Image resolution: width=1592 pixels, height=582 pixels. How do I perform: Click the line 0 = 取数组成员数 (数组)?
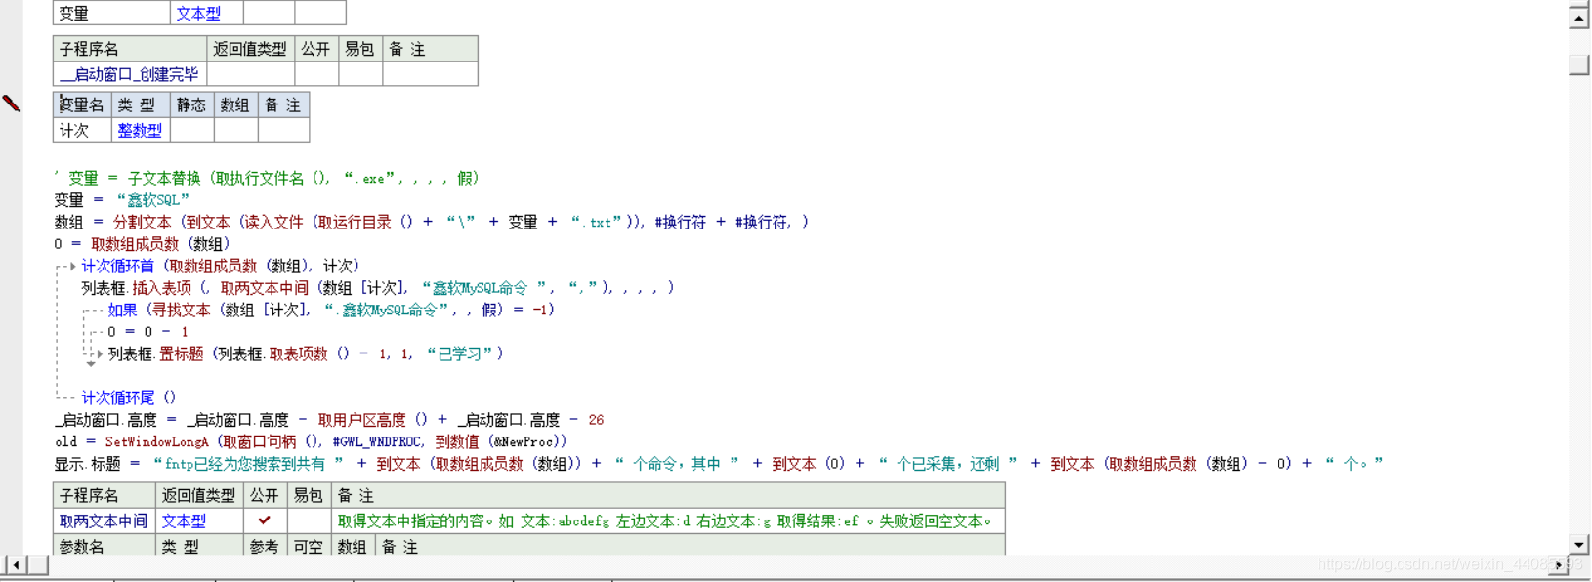pos(142,244)
